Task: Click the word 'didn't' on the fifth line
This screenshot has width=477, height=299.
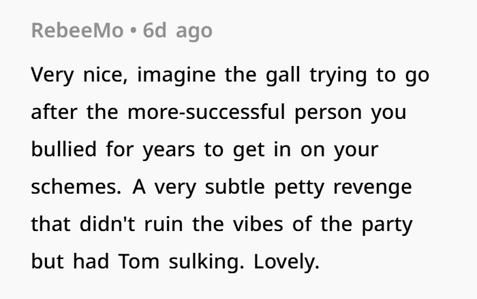Action: click(x=108, y=224)
